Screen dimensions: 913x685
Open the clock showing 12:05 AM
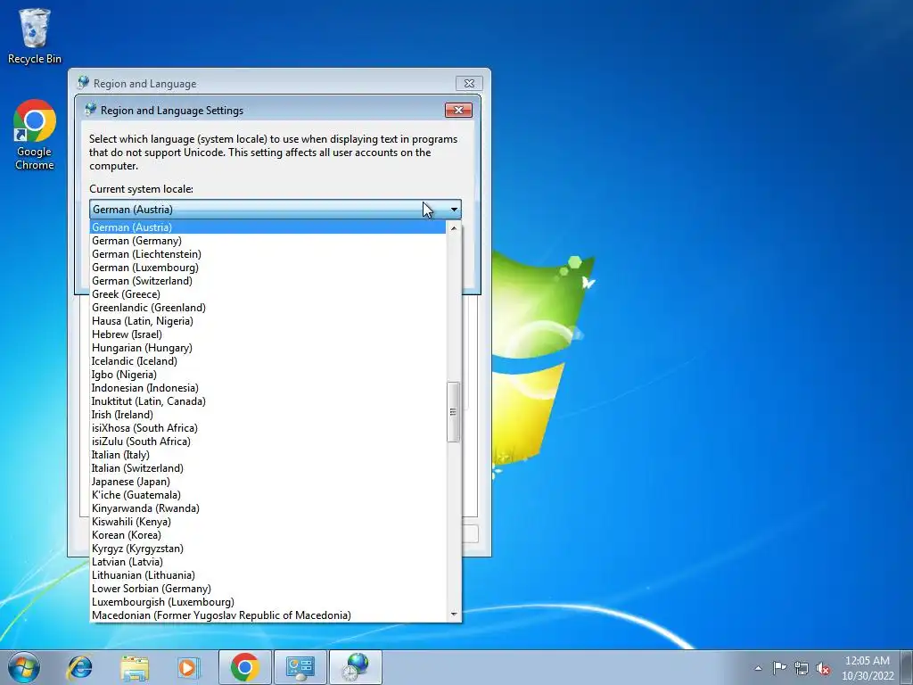click(x=868, y=668)
